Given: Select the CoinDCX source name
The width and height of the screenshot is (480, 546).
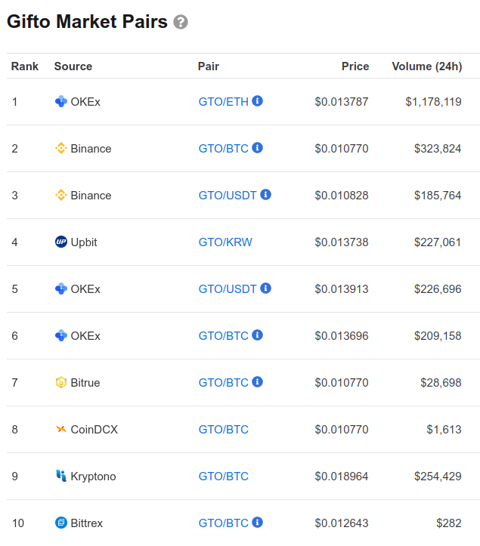Looking at the screenshot, I should [94, 430].
